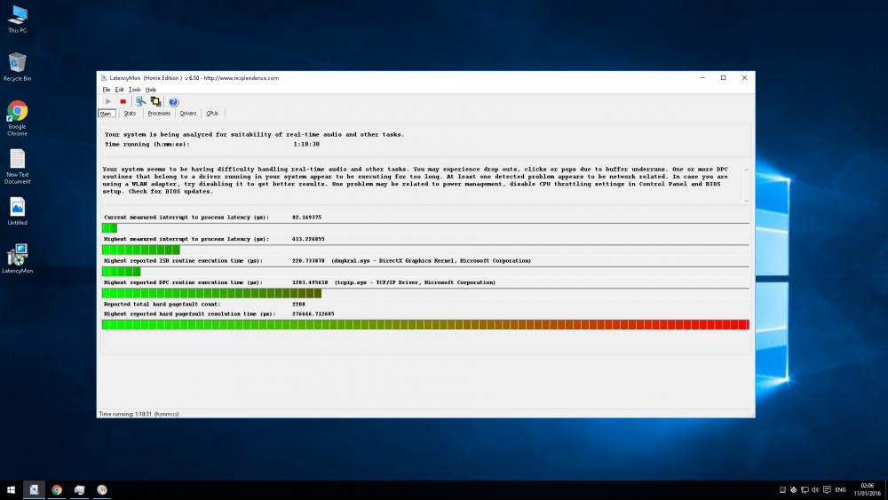888x500 pixels.
Task: Click the highest DPC routine execution time bar
Action: tap(425, 293)
